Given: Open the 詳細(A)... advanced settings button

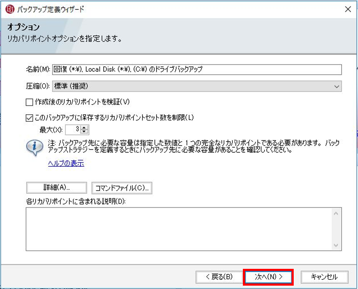Looking at the screenshot, I should click(x=56, y=188).
